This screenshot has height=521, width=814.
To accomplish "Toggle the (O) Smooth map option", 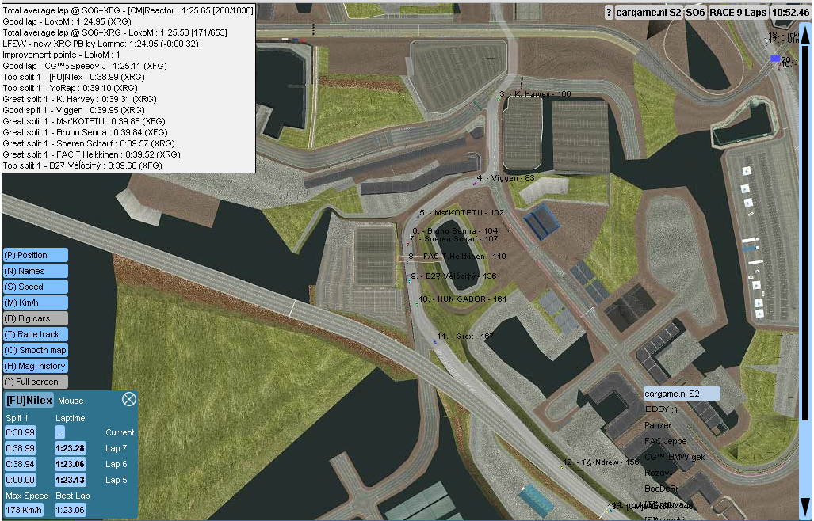I will pos(36,350).
